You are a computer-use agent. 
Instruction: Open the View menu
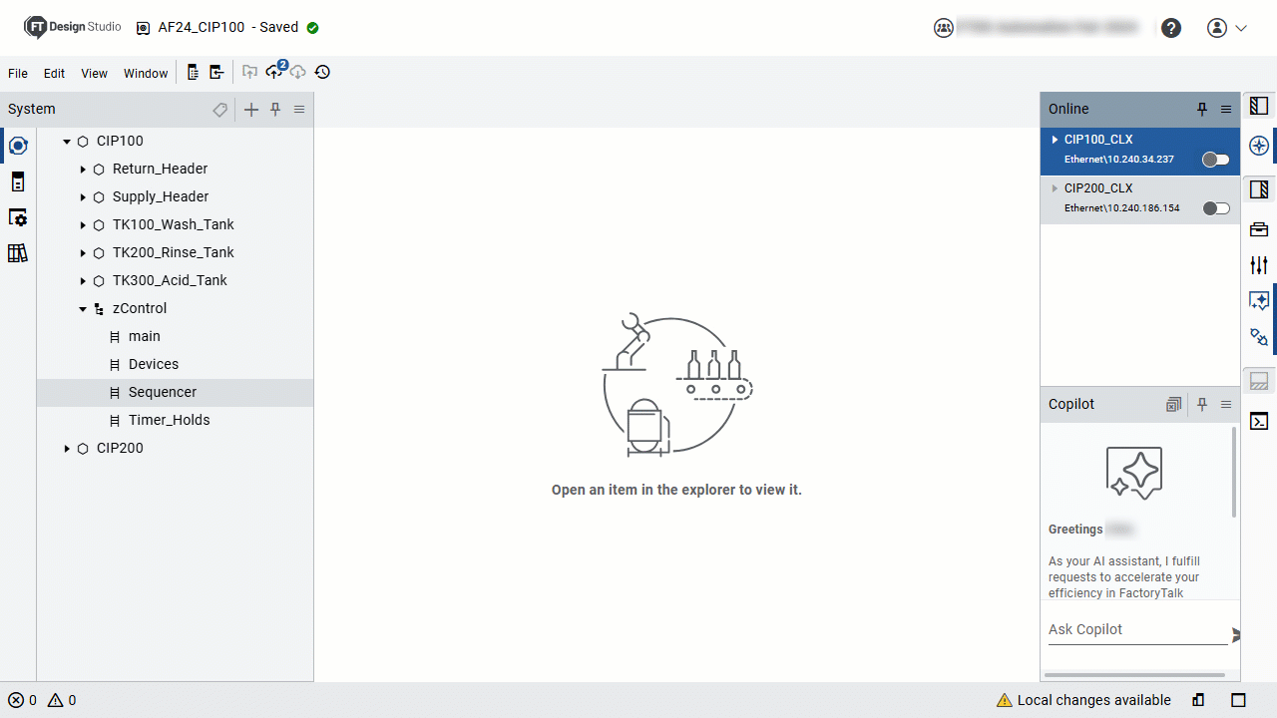coord(94,73)
